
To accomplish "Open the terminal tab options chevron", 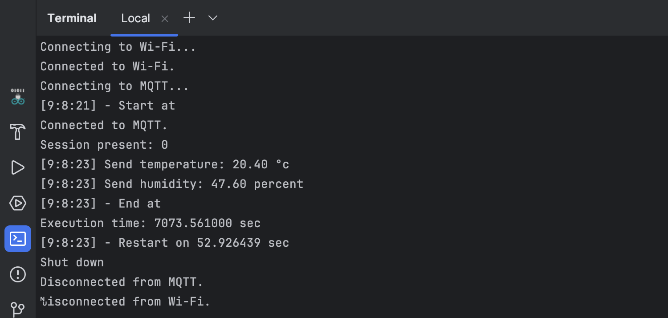I will [x=212, y=18].
